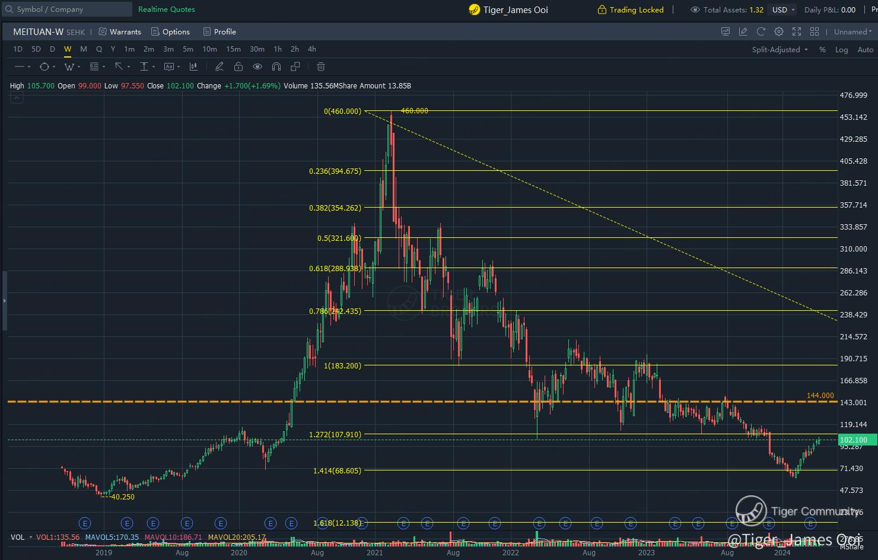Open the arrow tool dropdown arrow
The width and height of the screenshot is (878, 560).
pos(128,67)
